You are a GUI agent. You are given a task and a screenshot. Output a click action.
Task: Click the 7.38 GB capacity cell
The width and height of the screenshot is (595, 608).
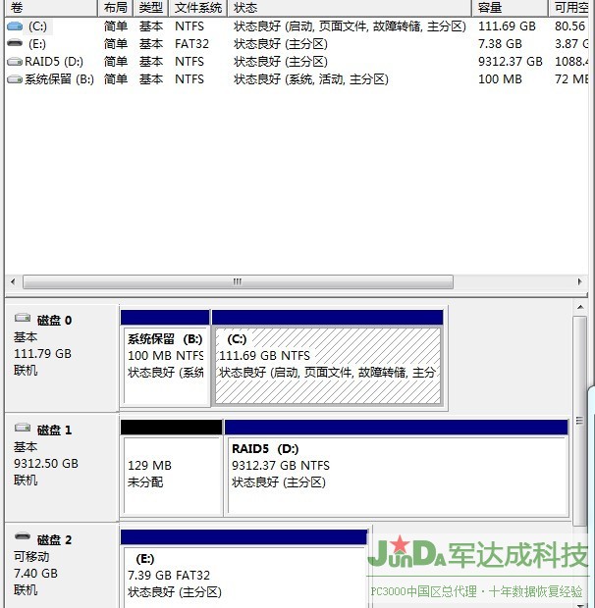pyautogui.click(x=500, y=44)
